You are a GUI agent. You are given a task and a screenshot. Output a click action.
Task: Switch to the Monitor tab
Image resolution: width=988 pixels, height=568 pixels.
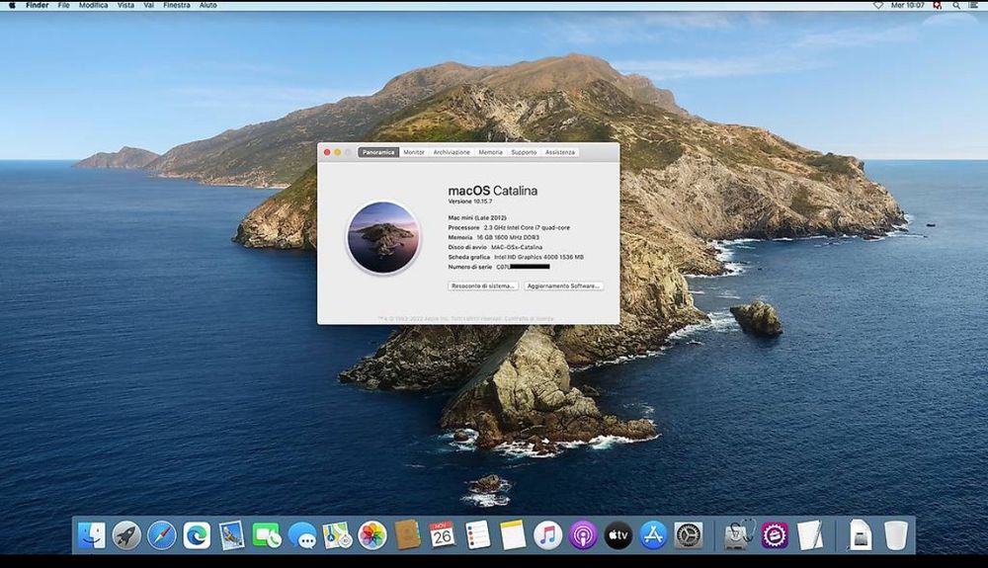tap(414, 152)
